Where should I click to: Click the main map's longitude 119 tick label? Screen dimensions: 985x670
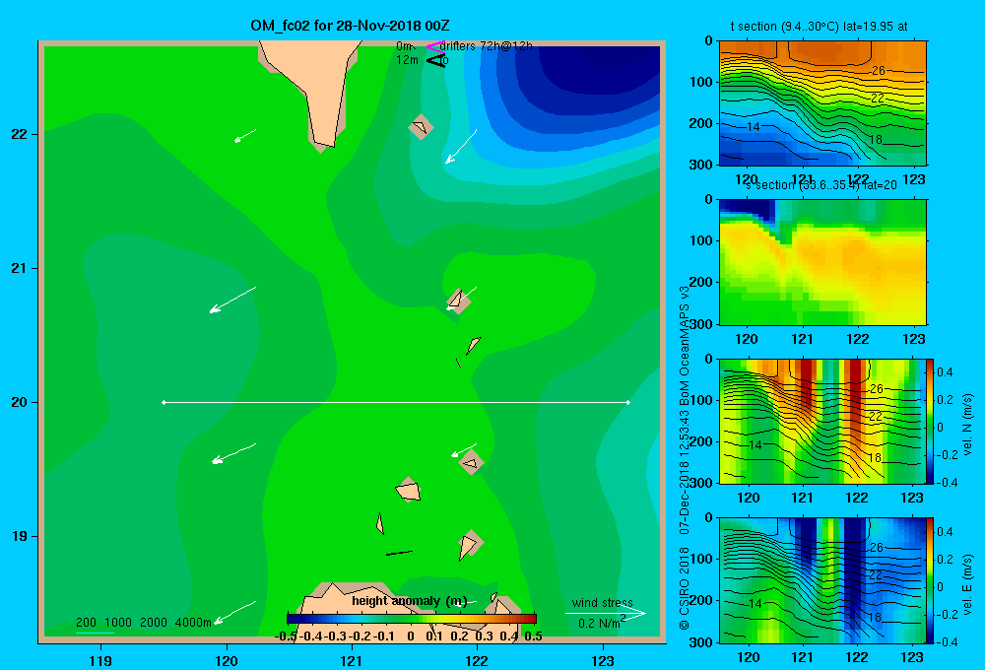(x=100, y=660)
